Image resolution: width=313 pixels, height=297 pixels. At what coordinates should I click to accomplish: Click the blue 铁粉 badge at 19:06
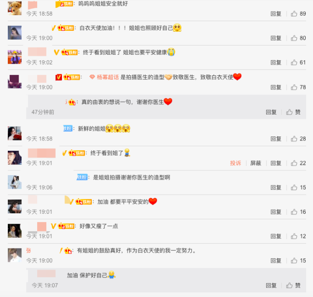tap(82, 177)
